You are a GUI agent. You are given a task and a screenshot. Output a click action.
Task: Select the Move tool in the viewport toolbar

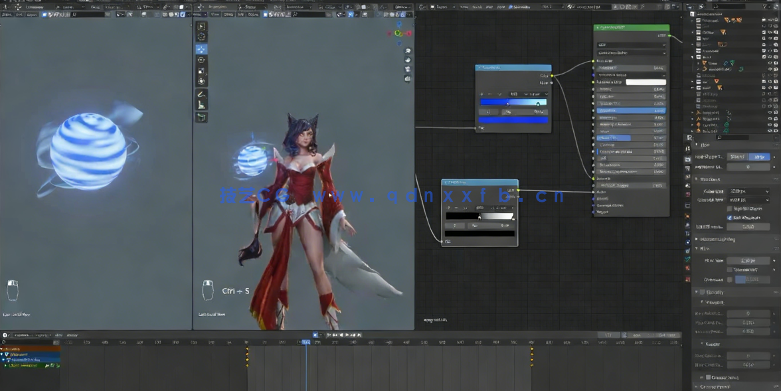pos(202,48)
